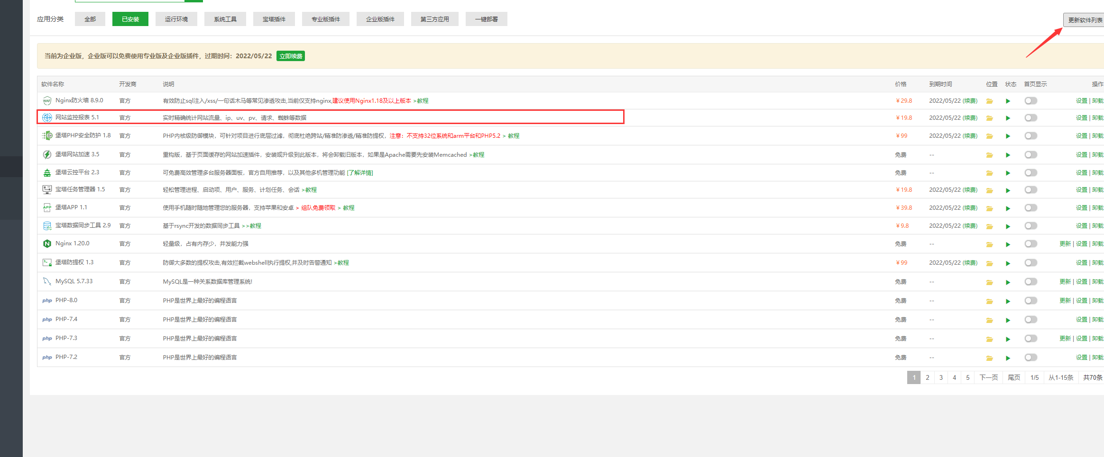The width and height of the screenshot is (1104, 457).
Task: Toggle homepage display for Nginx 1.20.0
Action: click(x=1031, y=243)
